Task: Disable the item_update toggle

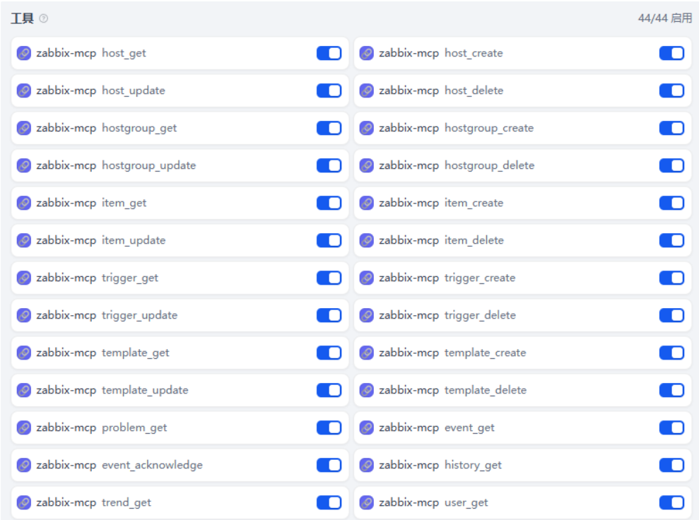Action: click(x=329, y=240)
